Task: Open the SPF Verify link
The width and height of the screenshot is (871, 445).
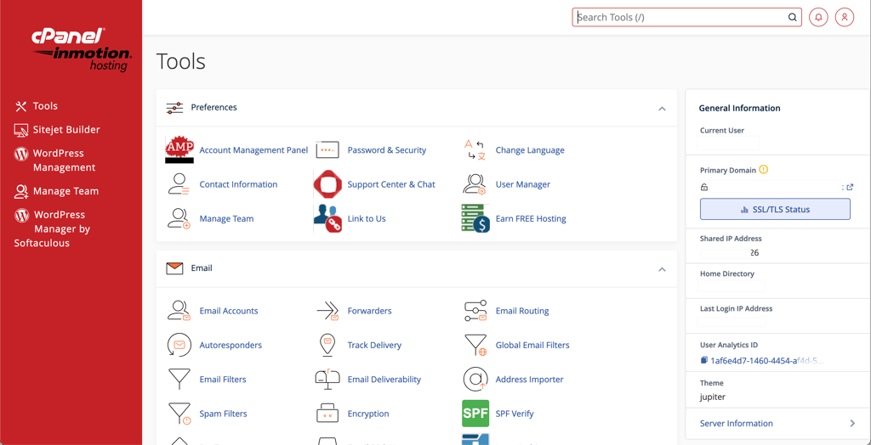Action: (515, 414)
